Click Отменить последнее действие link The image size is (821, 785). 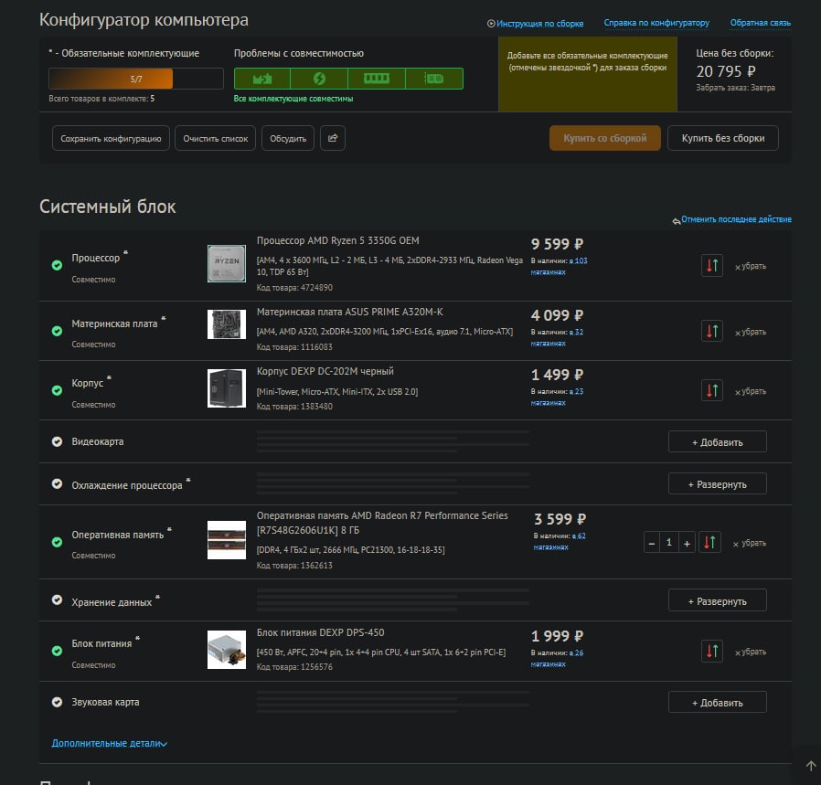[732, 220]
